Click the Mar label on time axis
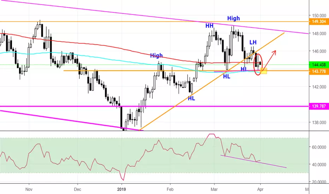Viewport: 329px width, 194px height. point(214,189)
